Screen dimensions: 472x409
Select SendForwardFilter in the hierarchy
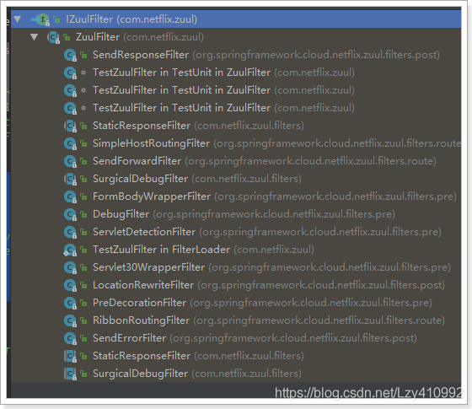[x=265, y=161]
